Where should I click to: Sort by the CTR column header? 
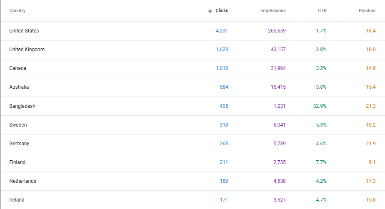point(322,11)
